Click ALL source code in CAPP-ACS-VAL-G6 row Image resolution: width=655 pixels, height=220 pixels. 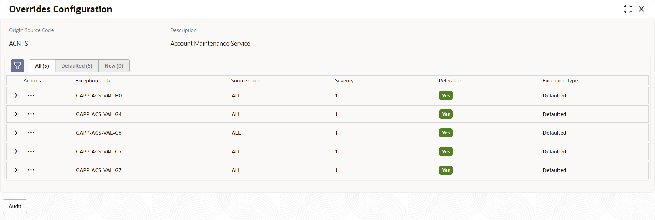pos(236,133)
